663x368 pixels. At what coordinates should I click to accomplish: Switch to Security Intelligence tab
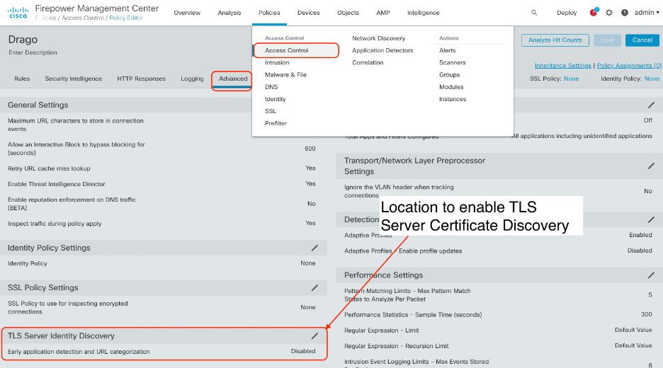point(74,79)
